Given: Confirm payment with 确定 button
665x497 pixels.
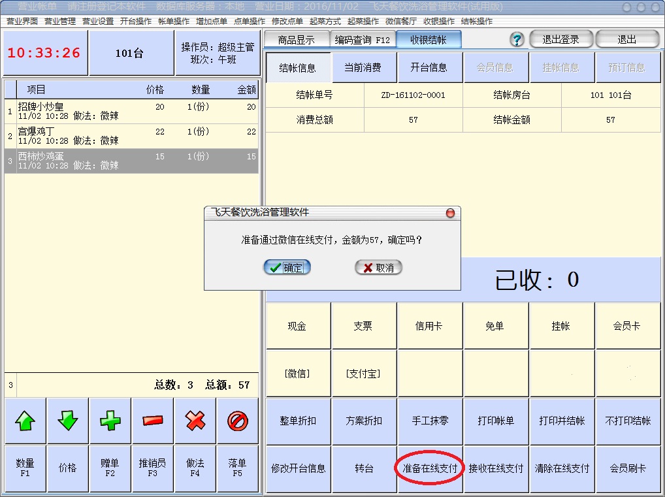Looking at the screenshot, I should tap(287, 268).
